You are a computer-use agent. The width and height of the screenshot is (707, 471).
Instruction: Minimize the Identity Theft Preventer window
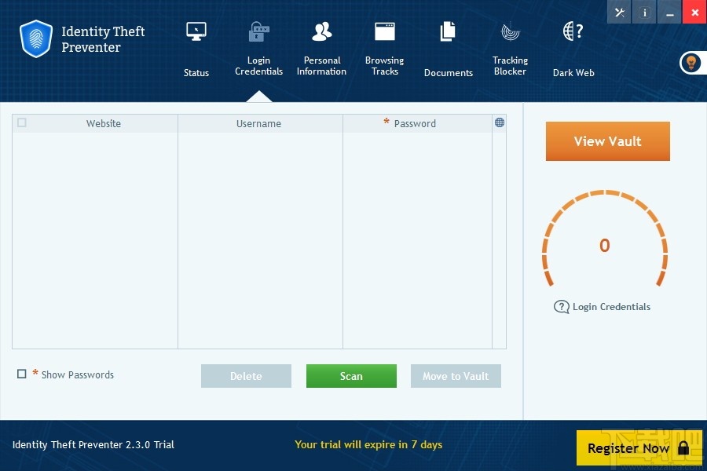669,13
